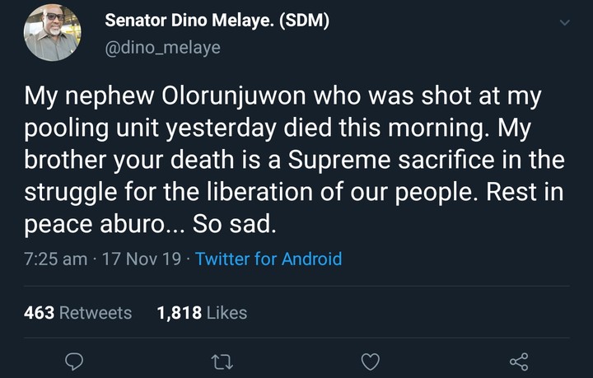Expand the tweet options chevron menu
593x378 pixels.
click(564, 24)
